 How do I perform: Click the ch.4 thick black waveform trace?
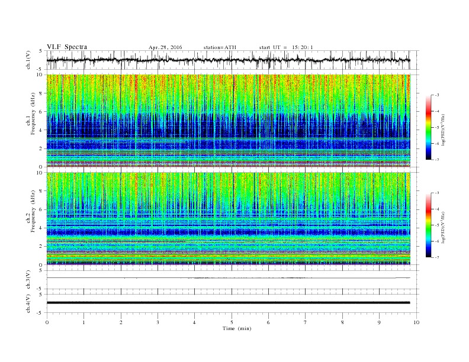[228, 303]
